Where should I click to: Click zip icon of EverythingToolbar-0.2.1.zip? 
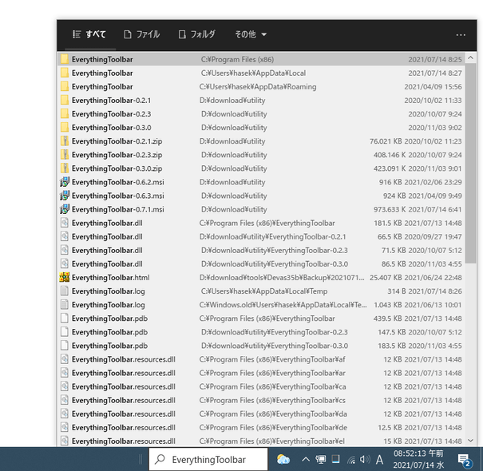tap(65, 141)
